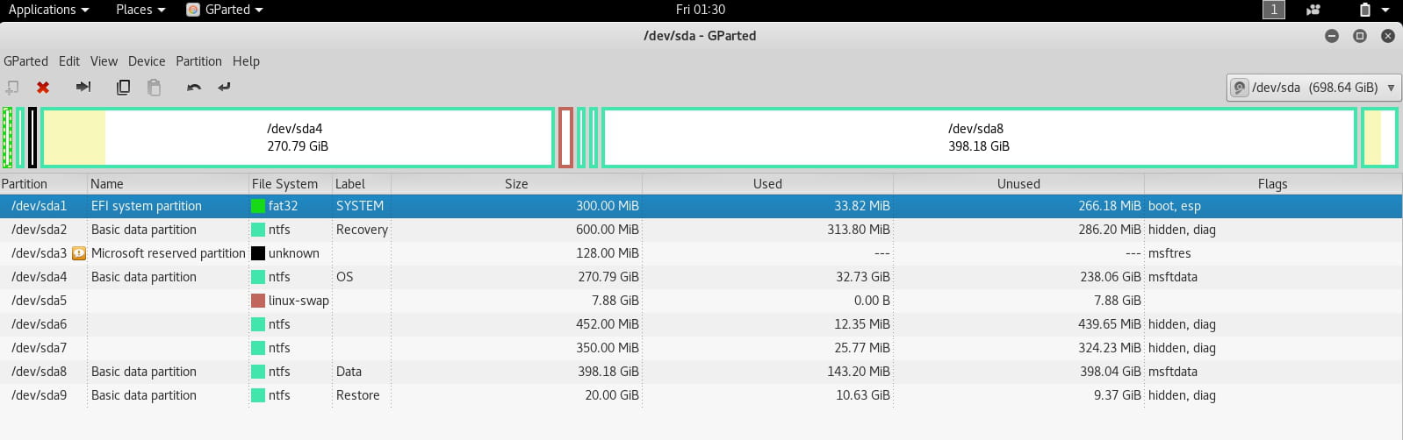1403x440 pixels.
Task: Click the Apply all operations icon
Action: (224, 87)
